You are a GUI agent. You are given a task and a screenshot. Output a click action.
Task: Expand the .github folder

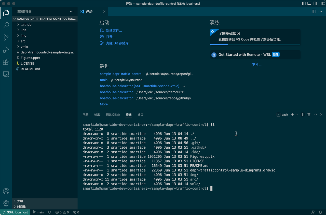pyautogui.click(x=45, y=24)
